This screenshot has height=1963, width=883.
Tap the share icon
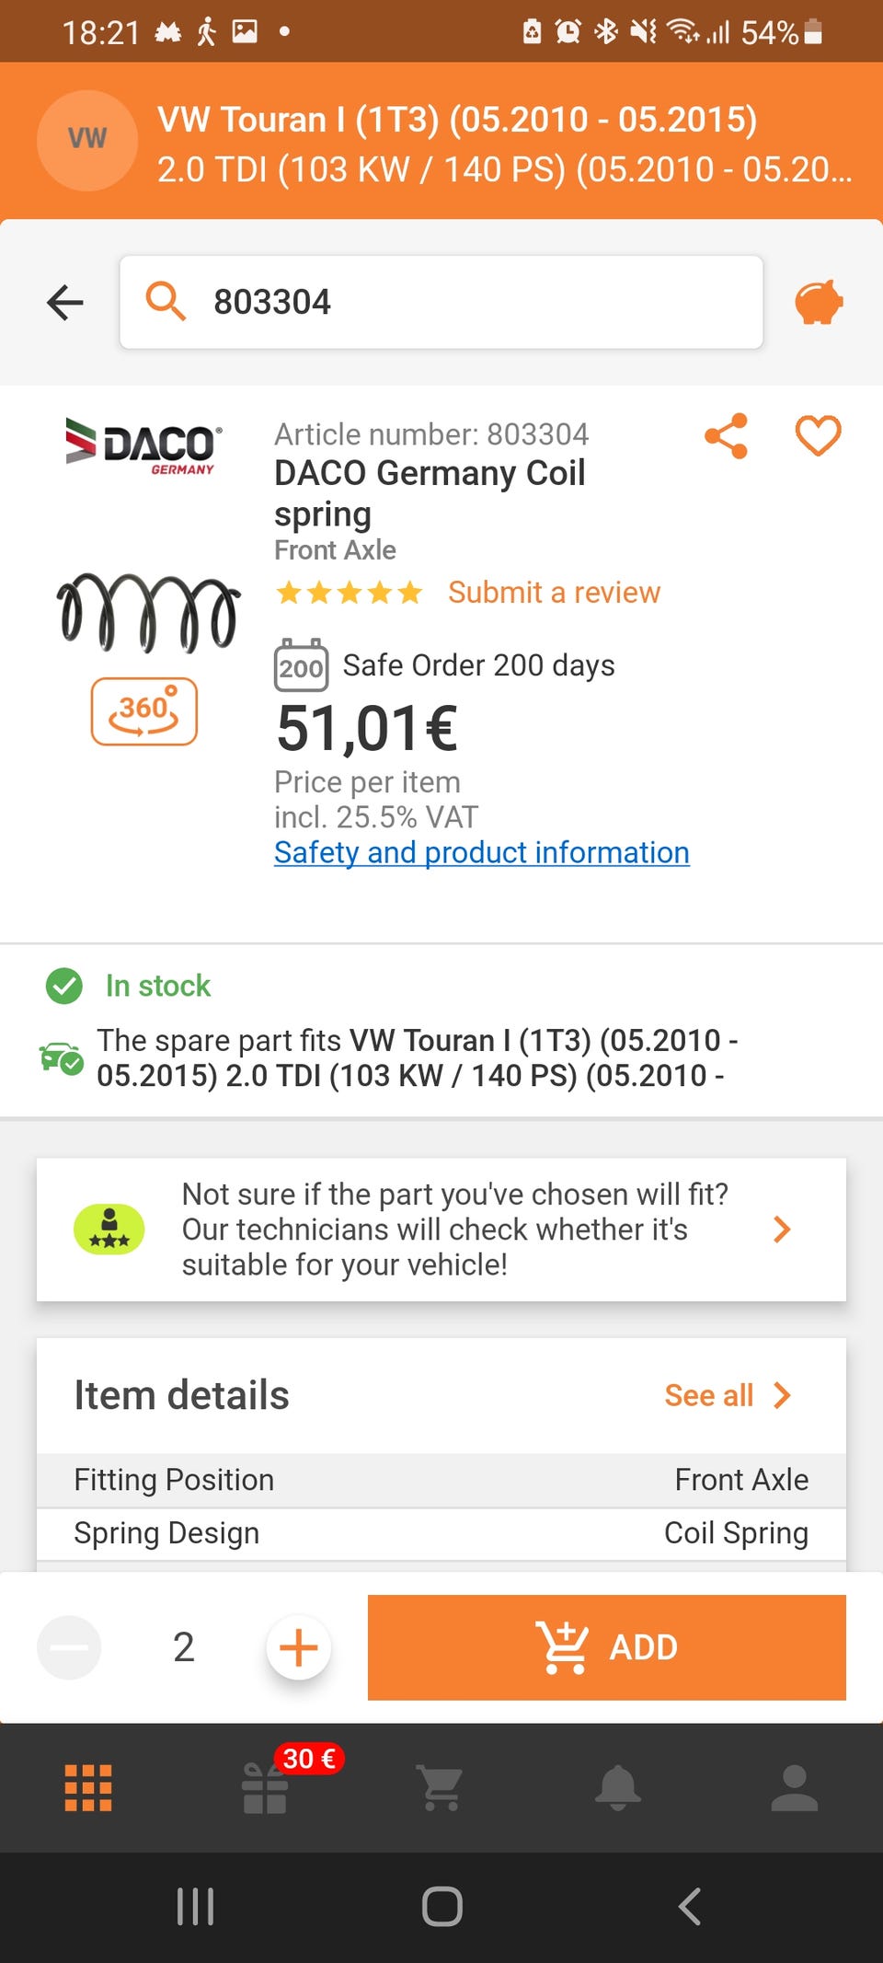[x=726, y=436]
